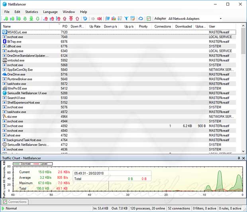Switch to the Connections tab
This screenshot has width=247, height=212.
15,202
